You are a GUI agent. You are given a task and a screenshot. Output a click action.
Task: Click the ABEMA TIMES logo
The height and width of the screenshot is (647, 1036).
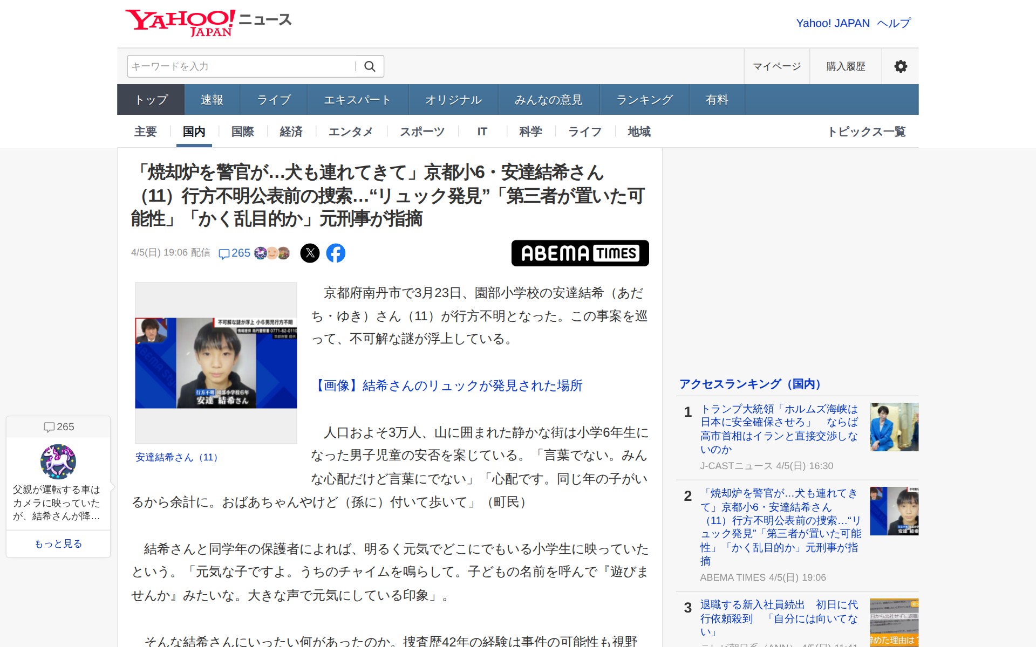pos(580,253)
